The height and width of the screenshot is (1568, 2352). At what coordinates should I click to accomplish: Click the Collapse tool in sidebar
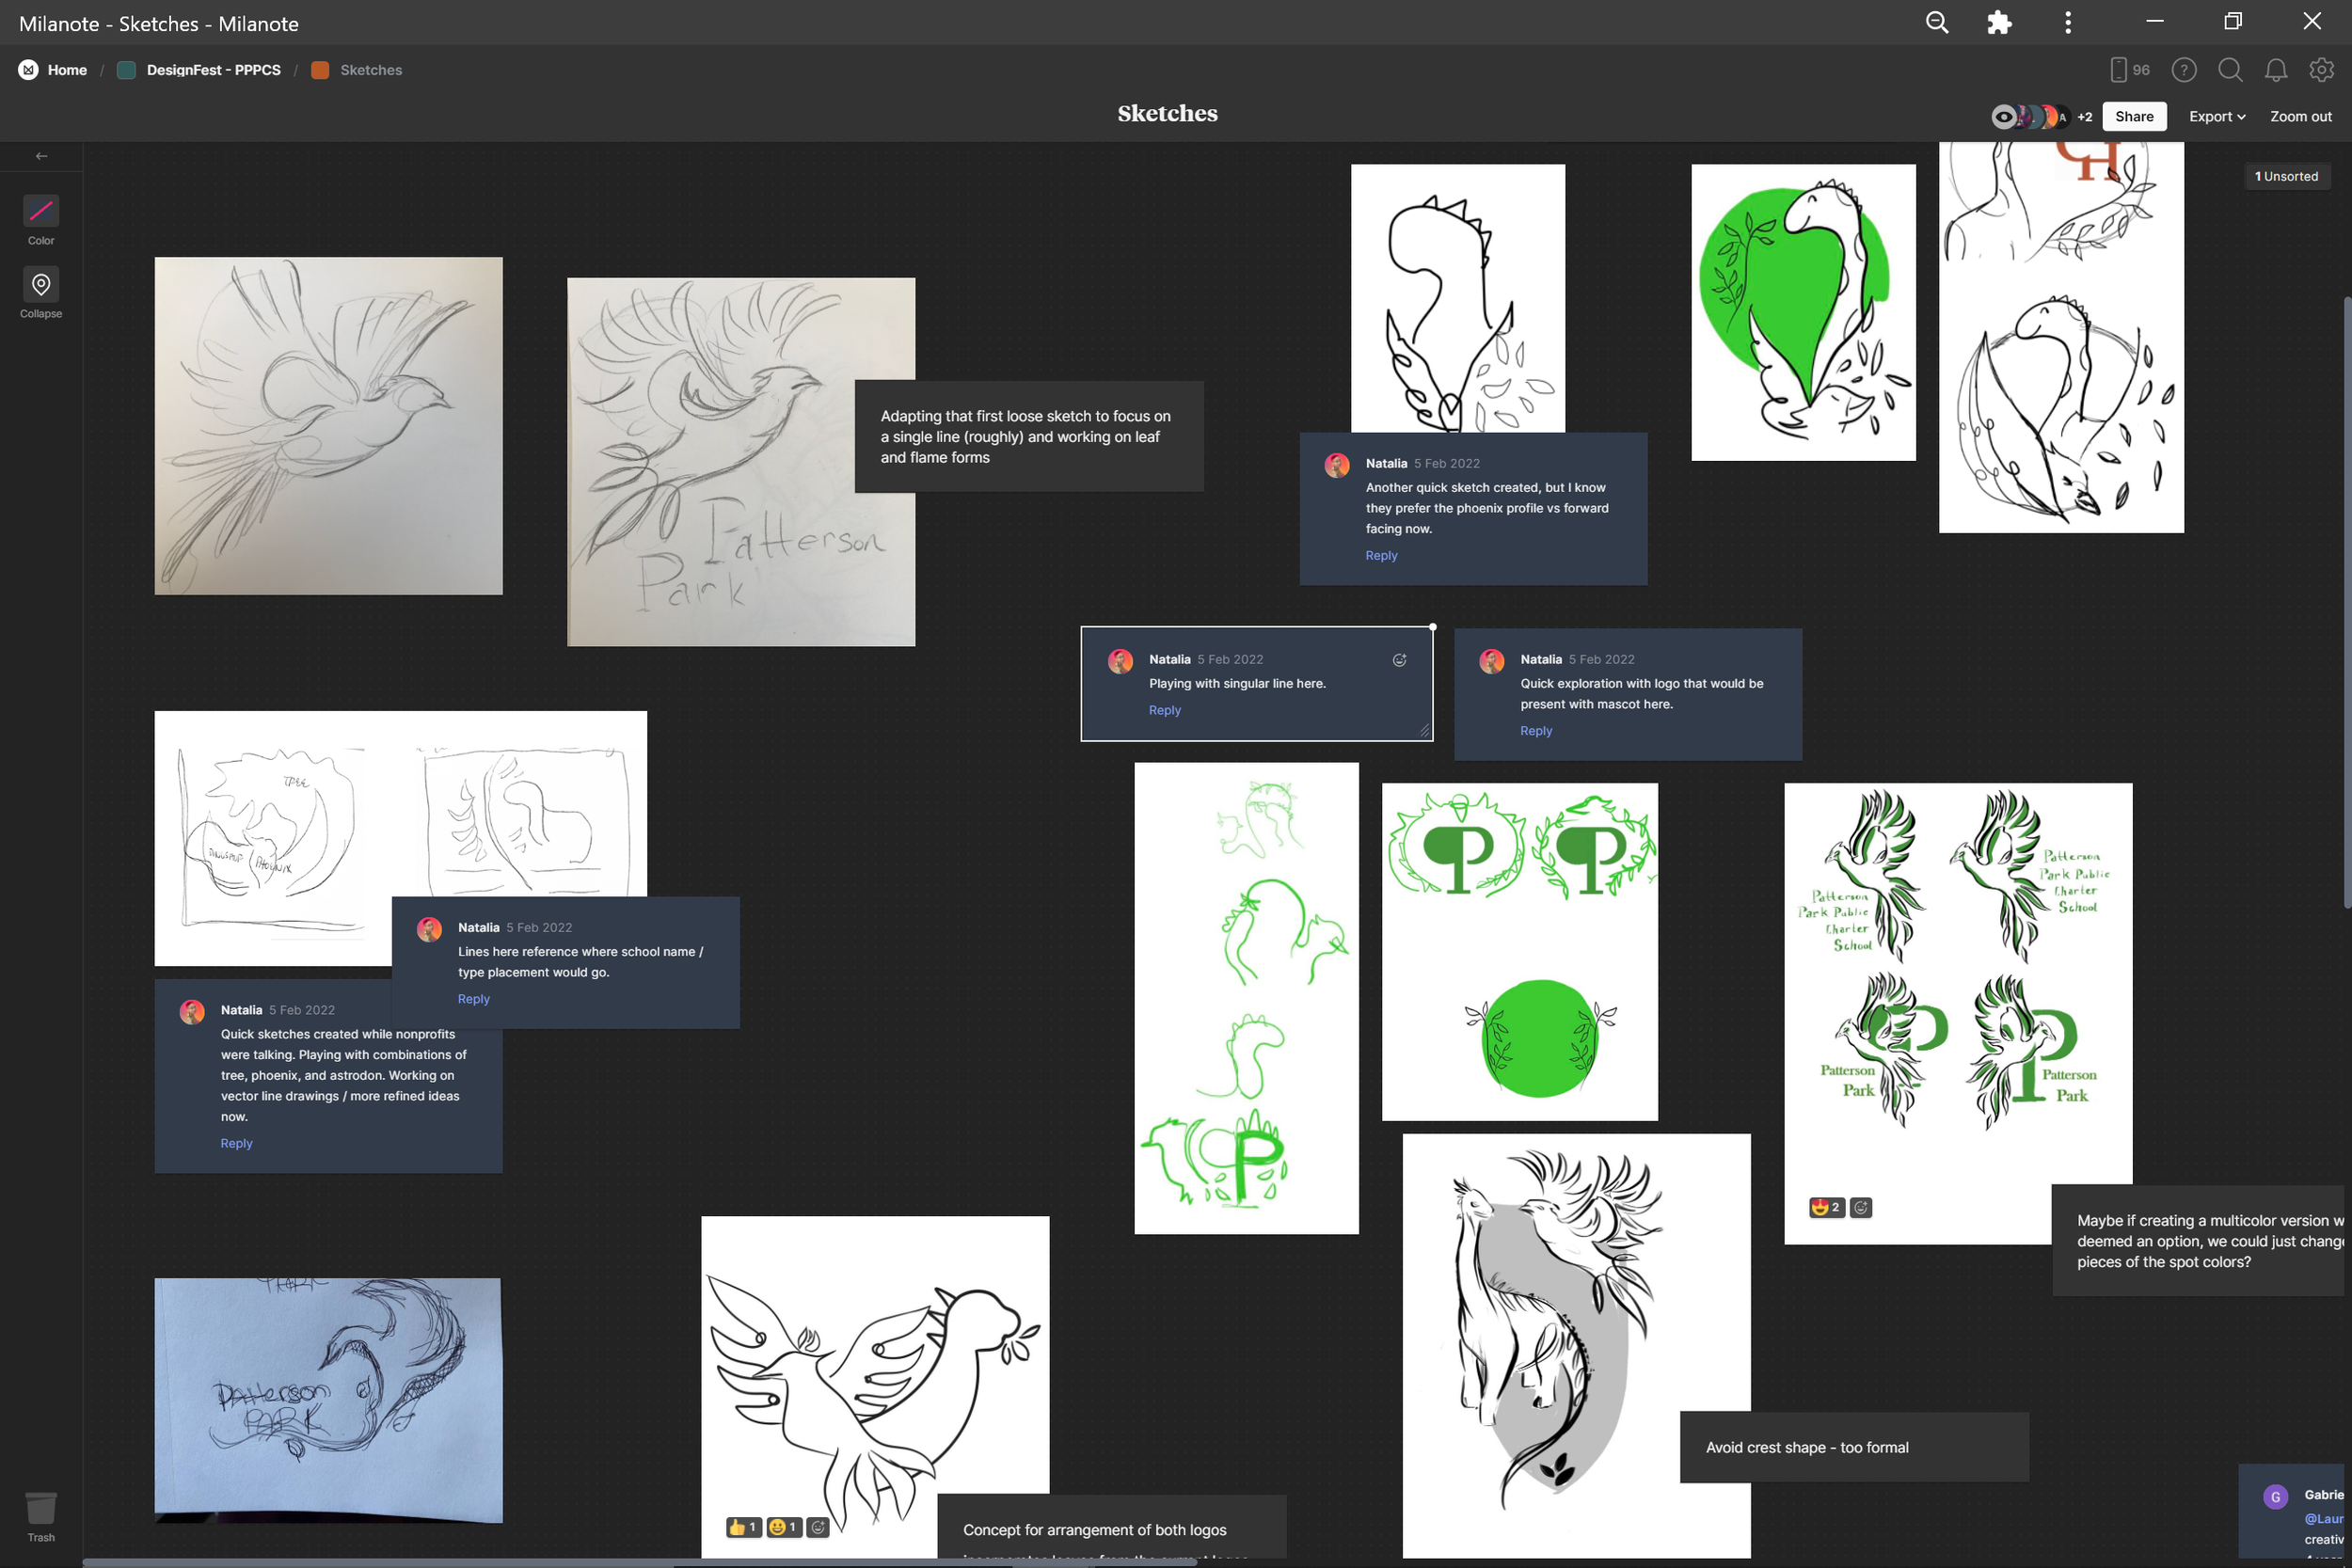41,293
